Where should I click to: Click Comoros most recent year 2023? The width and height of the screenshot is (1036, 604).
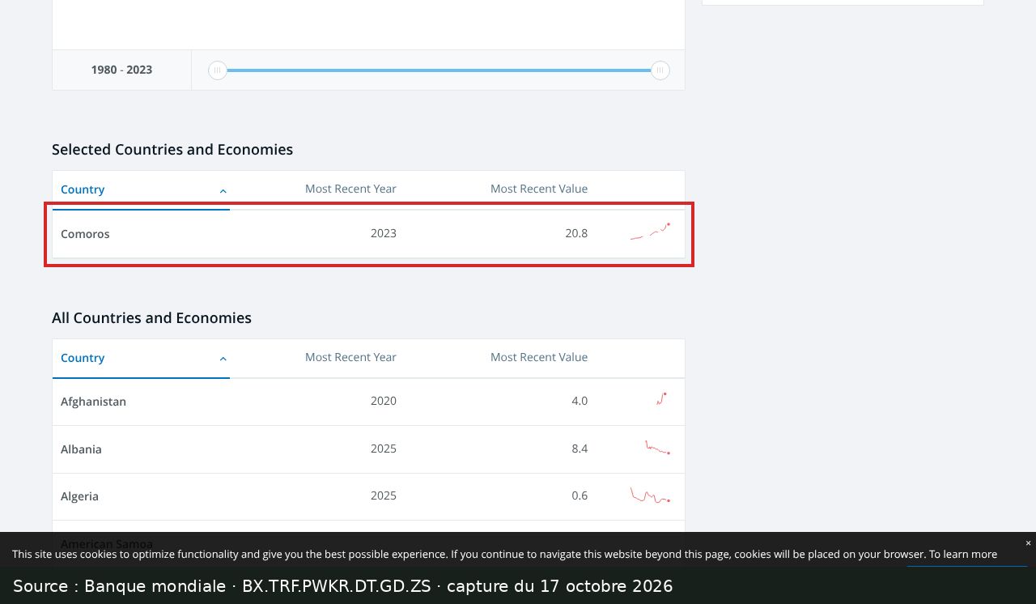(384, 233)
